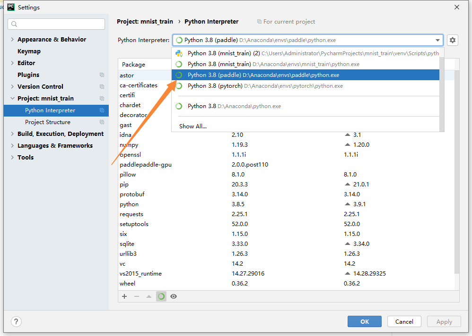The image size is (472, 336).
Task: Select the vc package row
Action: [286, 264]
